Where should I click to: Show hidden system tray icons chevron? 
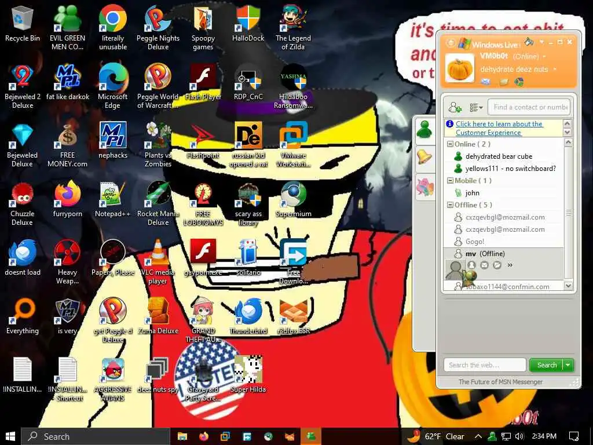pyautogui.click(x=478, y=436)
